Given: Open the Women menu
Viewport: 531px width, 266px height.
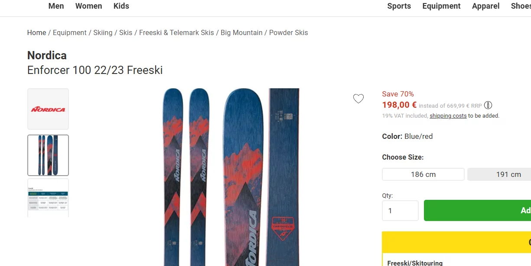Looking at the screenshot, I should pos(88,6).
